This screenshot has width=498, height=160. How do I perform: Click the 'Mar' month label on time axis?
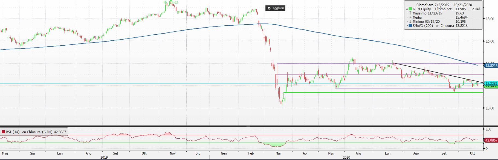[x=278, y=153]
